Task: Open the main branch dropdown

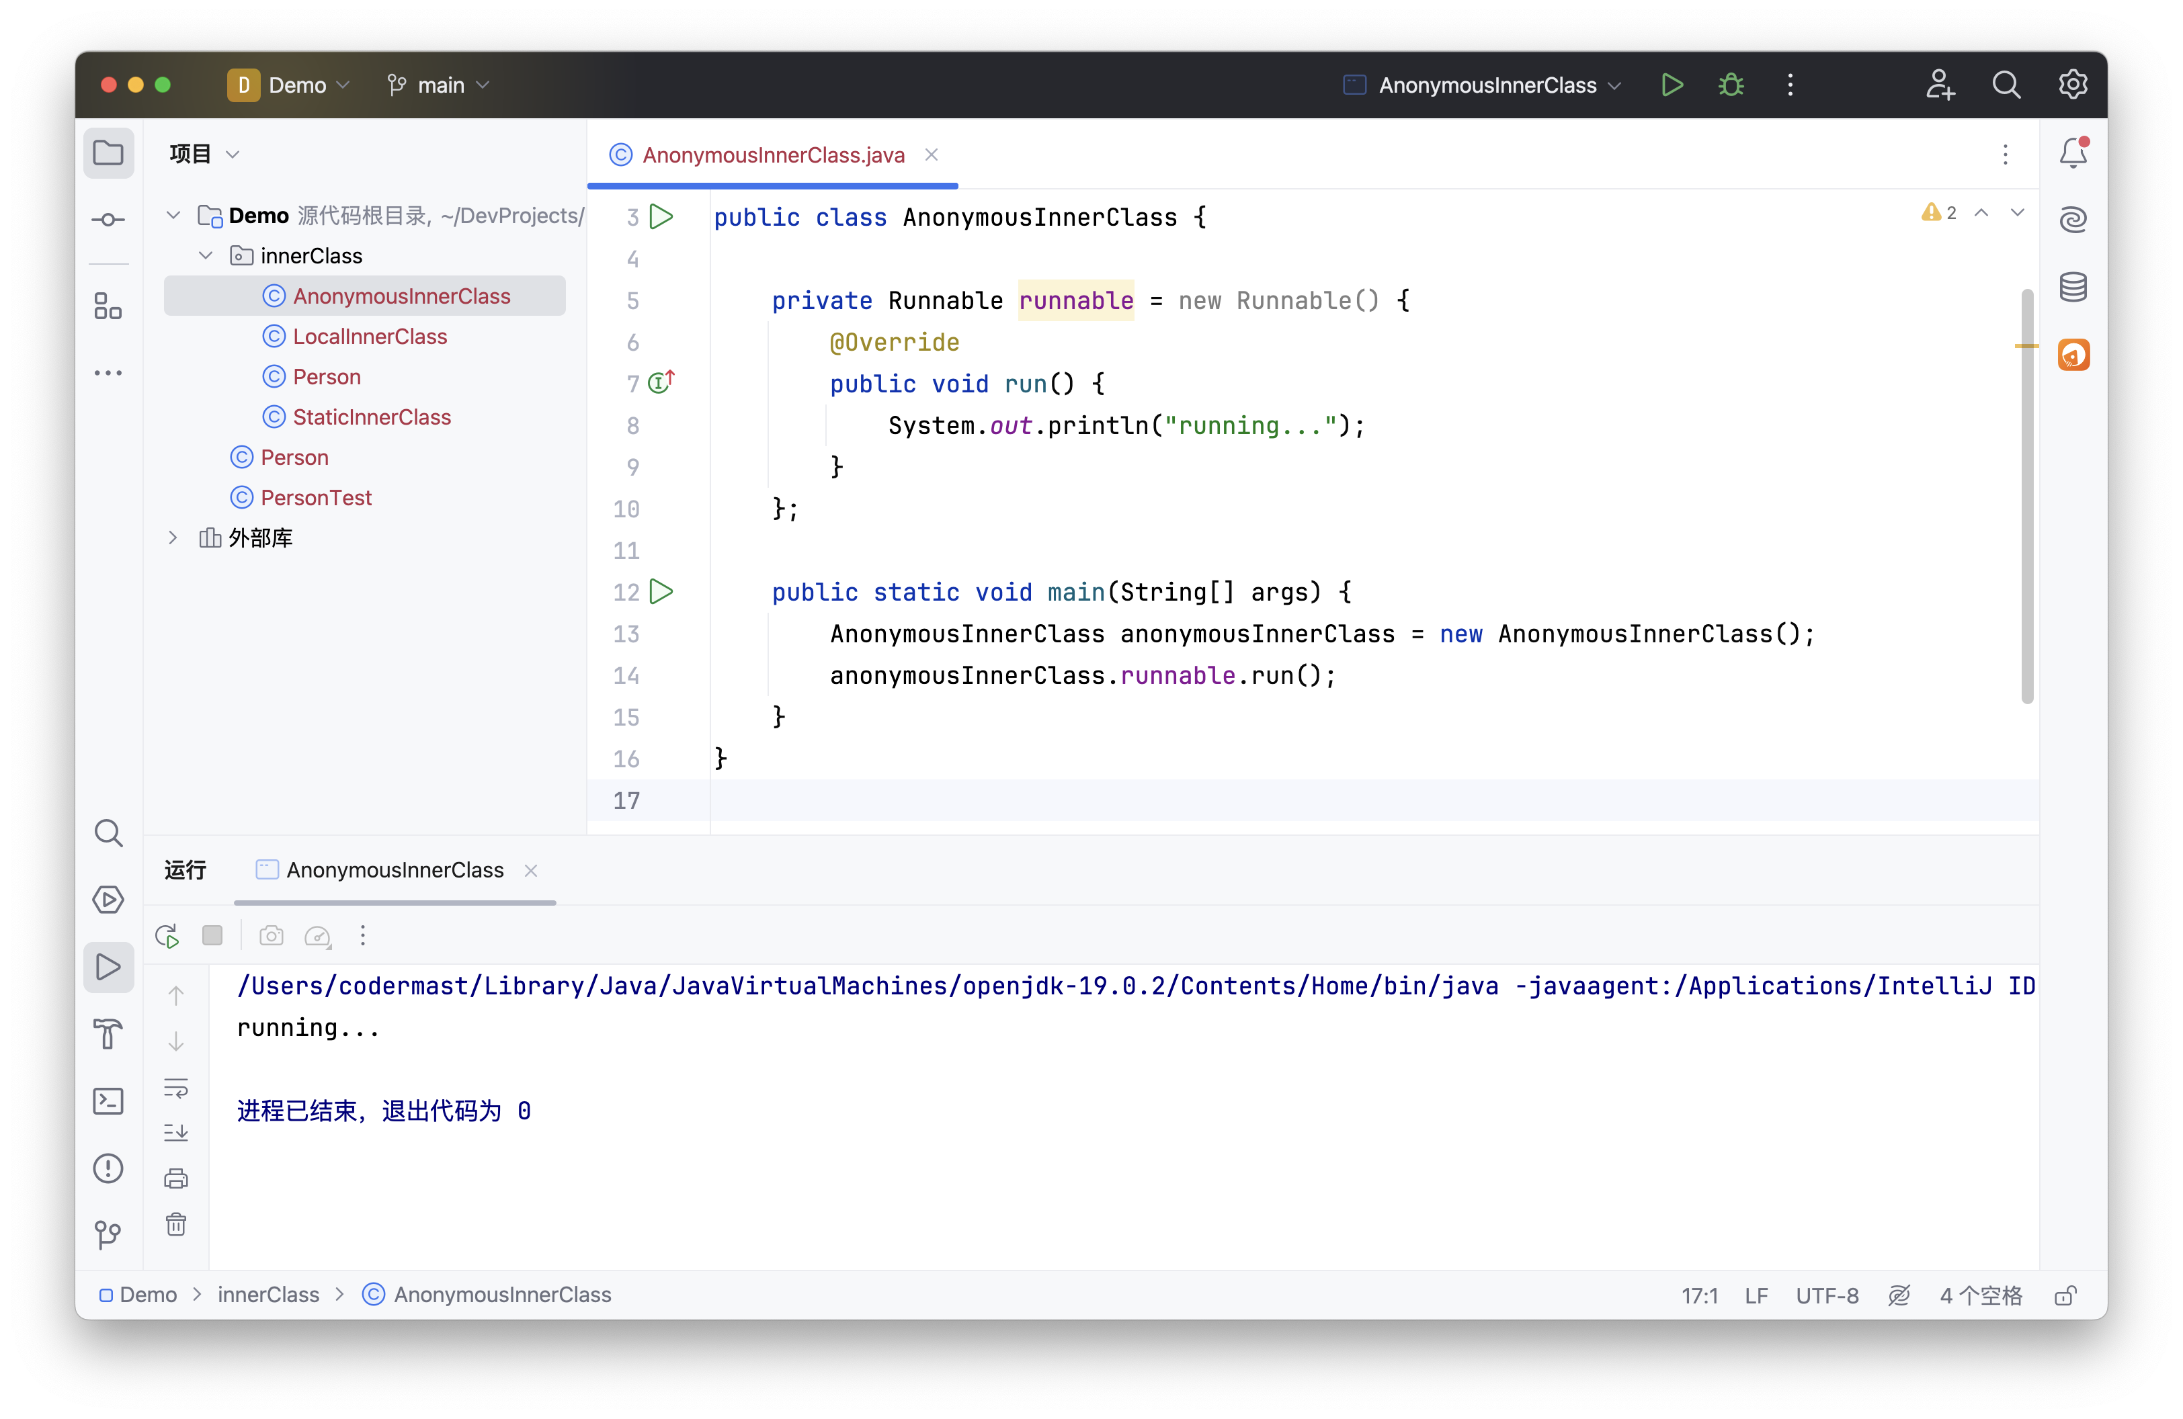Action: (x=438, y=85)
